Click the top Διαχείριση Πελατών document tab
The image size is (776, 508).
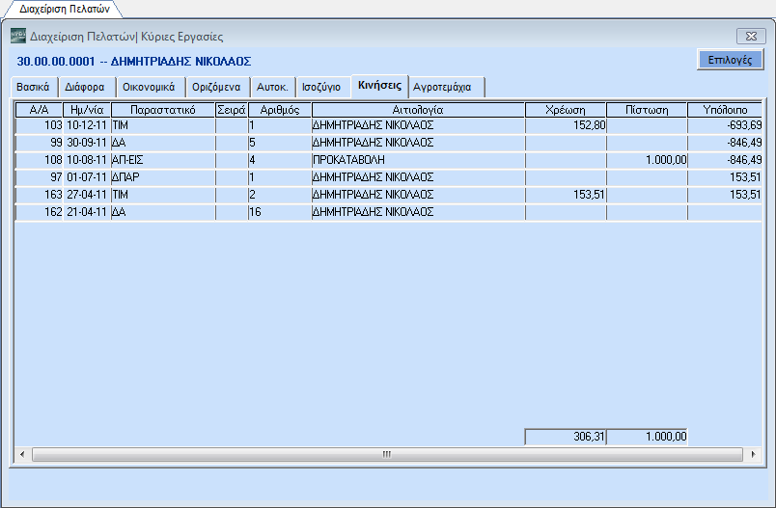[64, 9]
